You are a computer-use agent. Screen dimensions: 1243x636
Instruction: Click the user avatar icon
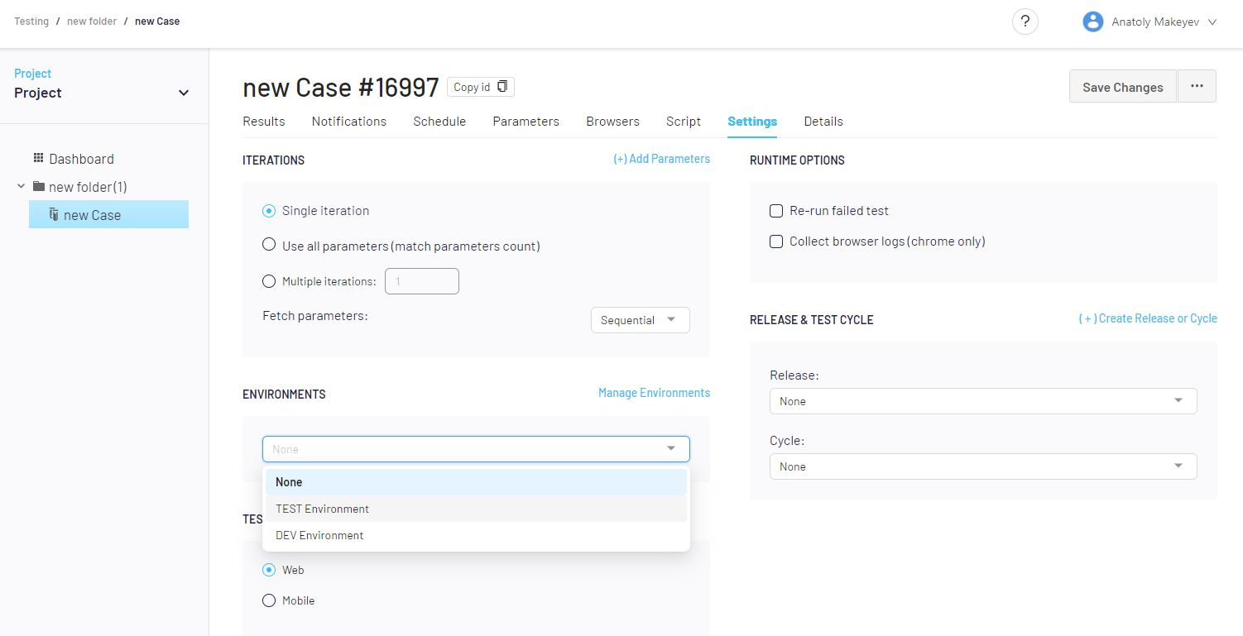[x=1092, y=22]
